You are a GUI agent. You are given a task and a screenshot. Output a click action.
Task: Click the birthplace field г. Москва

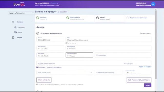point(108,48)
